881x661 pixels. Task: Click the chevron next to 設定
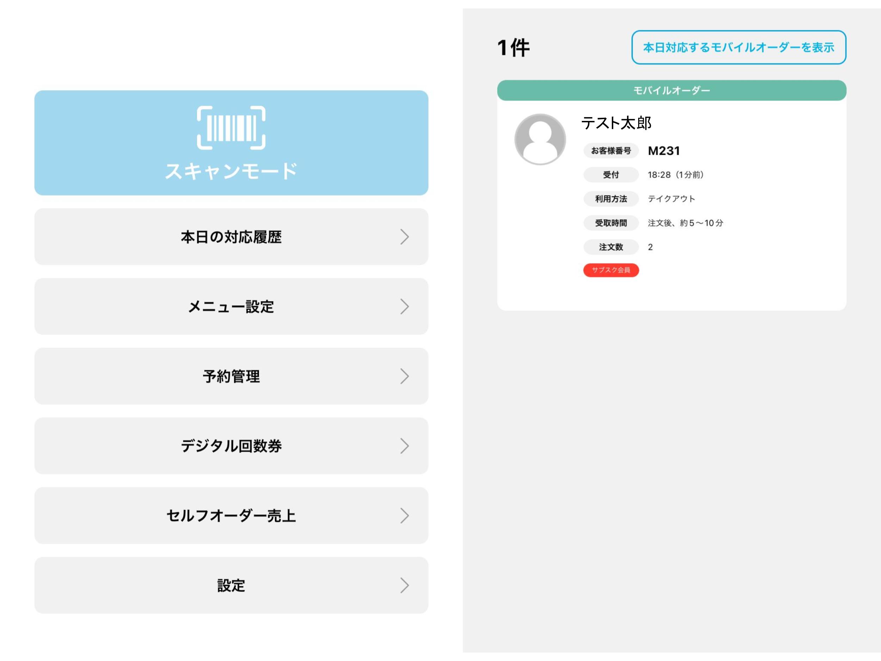(x=404, y=585)
